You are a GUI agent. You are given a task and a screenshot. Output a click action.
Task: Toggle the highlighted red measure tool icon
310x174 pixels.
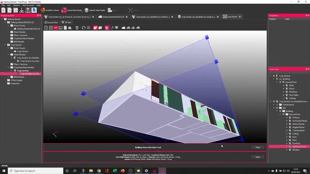click(x=56, y=28)
